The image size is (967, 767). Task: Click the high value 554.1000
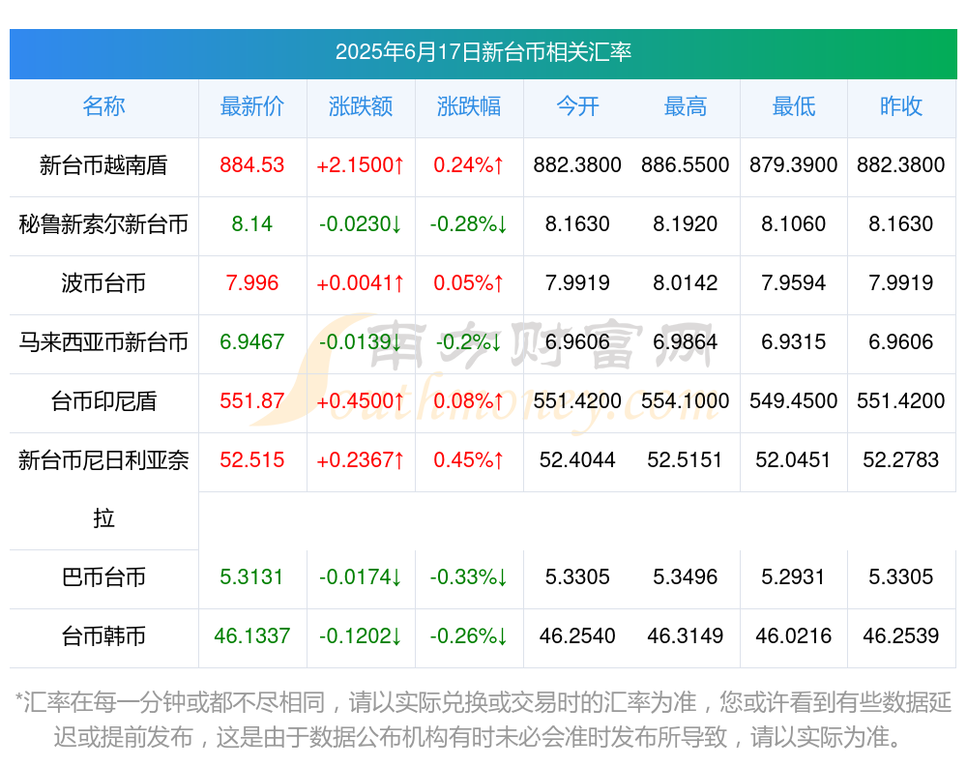(686, 401)
